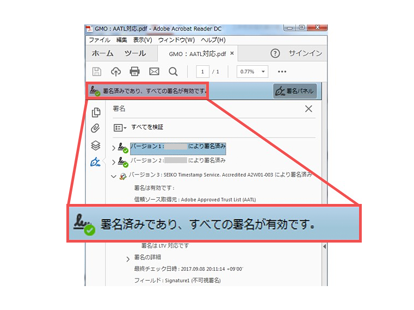The image size is (414, 310).
Task: Select バージョン3 SEIKO Timestamp Service row
Action: pyautogui.click(x=220, y=175)
